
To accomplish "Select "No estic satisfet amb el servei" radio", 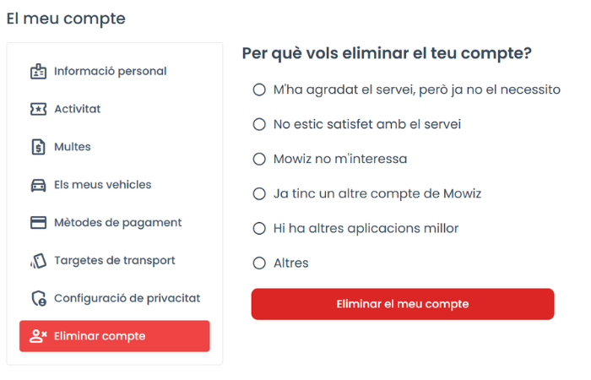I will pyautogui.click(x=259, y=124).
